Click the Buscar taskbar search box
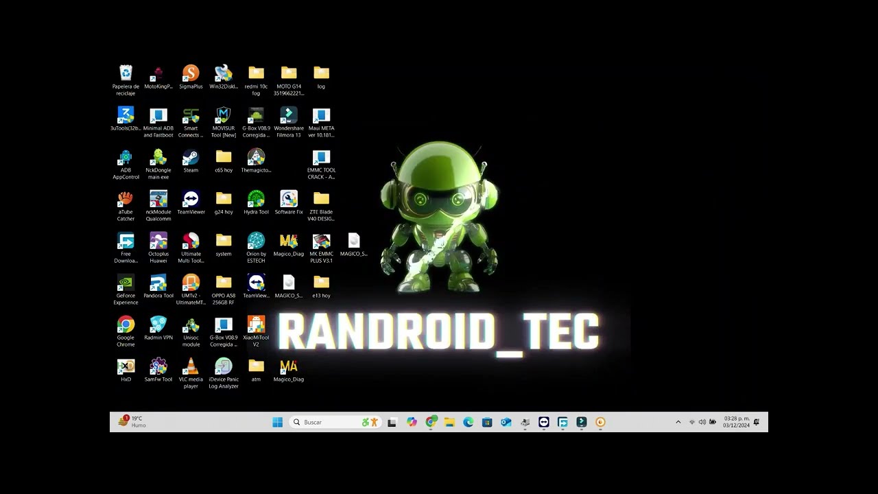878x494 pixels. (335, 422)
